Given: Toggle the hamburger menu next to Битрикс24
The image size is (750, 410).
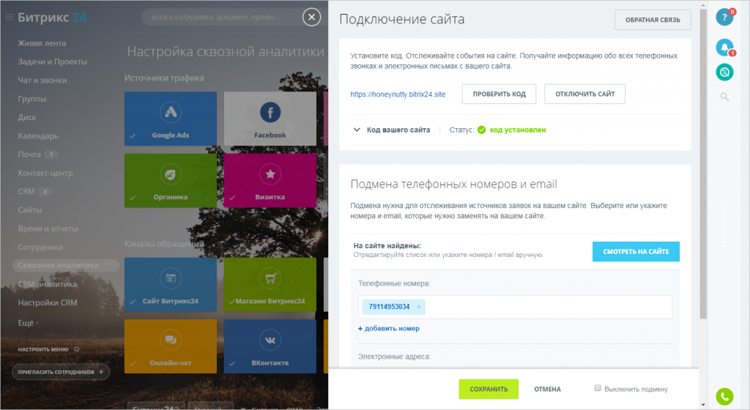Looking at the screenshot, I should [10, 18].
